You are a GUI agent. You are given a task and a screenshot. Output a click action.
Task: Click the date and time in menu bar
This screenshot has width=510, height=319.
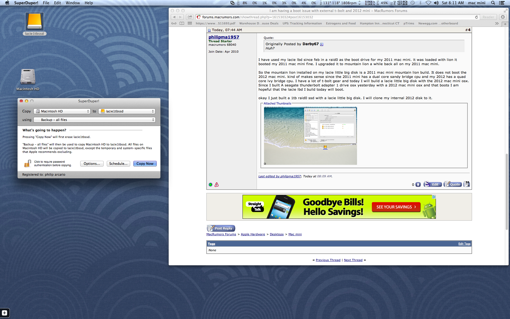[453, 3]
